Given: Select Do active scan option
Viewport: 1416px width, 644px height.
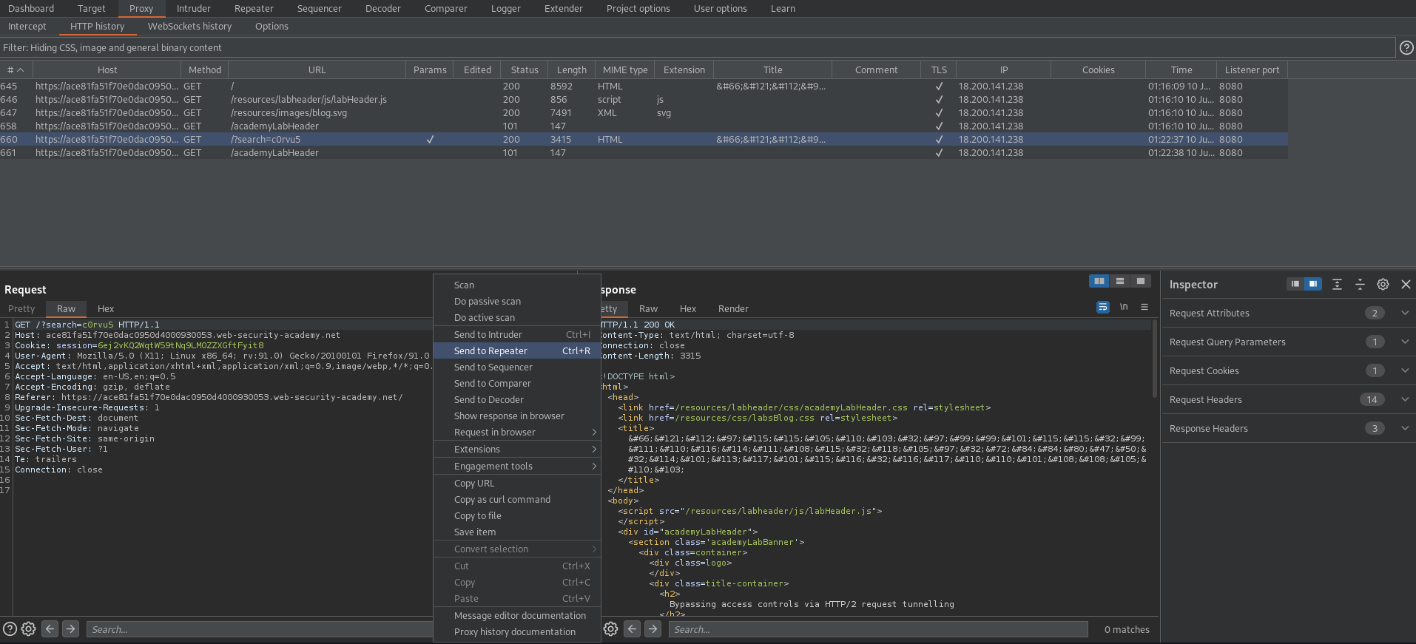Looking at the screenshot, I should tap(517, 318).
